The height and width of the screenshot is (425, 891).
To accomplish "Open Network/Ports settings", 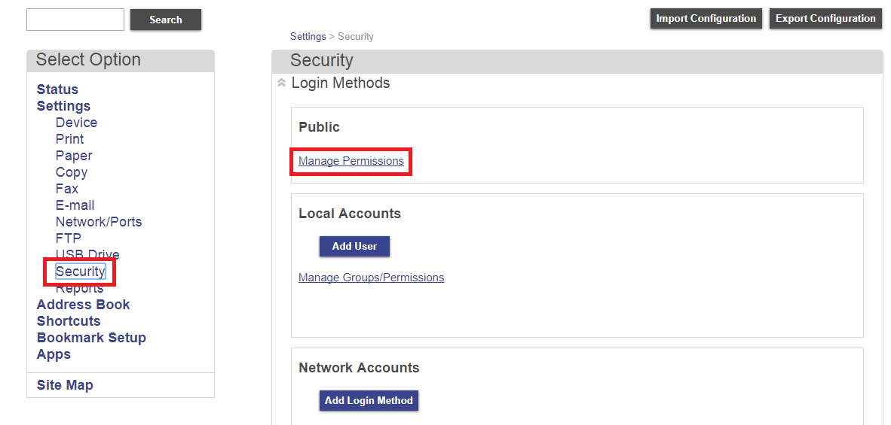I will click(99, 222).
